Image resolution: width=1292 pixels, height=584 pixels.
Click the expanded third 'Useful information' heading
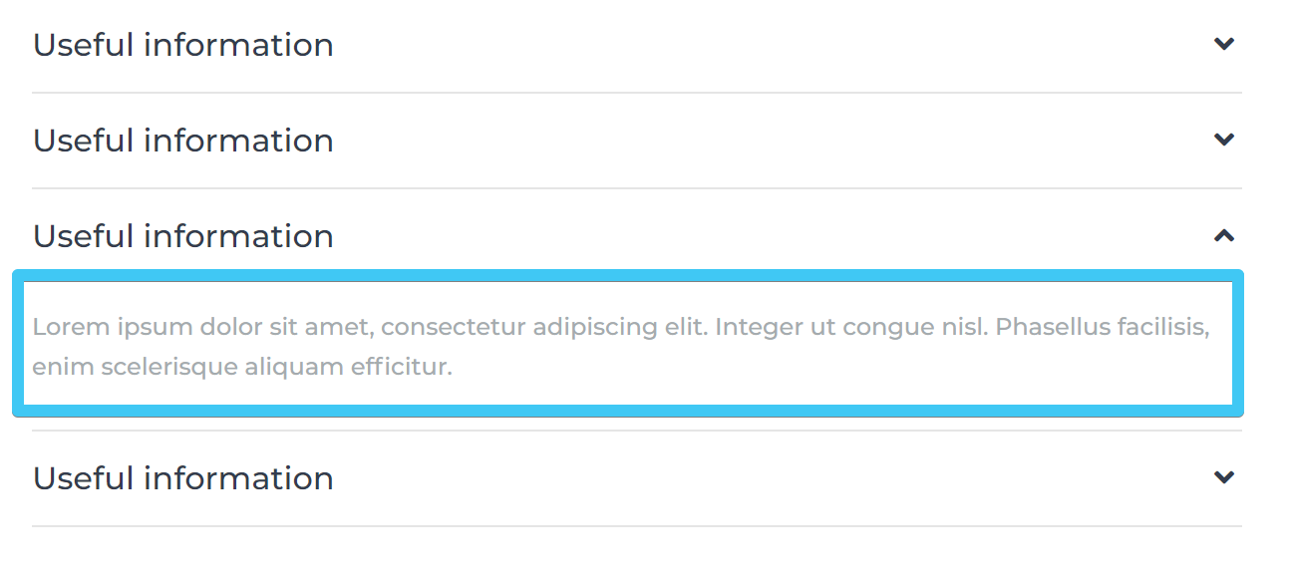183,236
